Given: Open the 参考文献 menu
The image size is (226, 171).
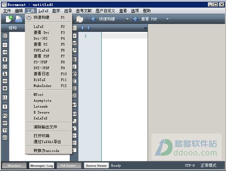Looking at the screenshot, I should point(84,11).
